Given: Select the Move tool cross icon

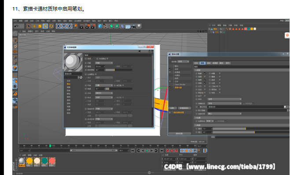Looking at the screenshot, I should [34, 26].
